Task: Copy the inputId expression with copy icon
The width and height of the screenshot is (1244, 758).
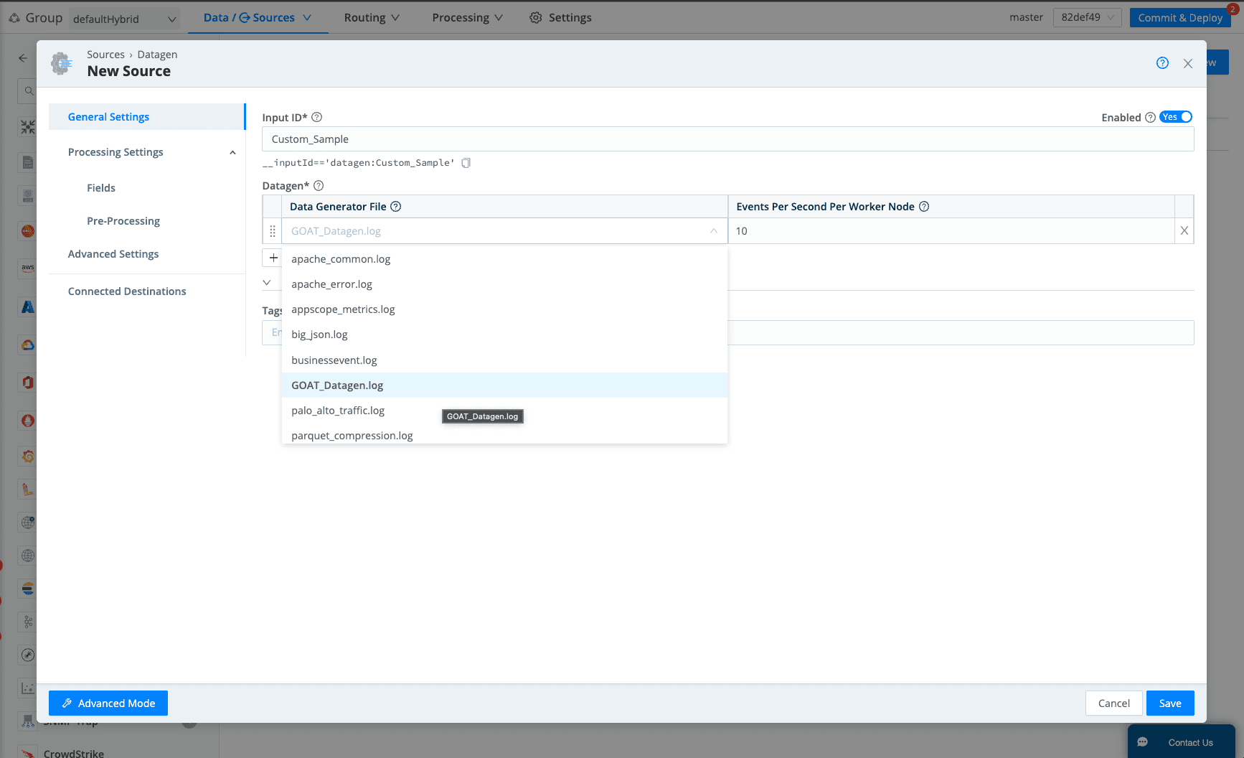Action: coord(466,163)
